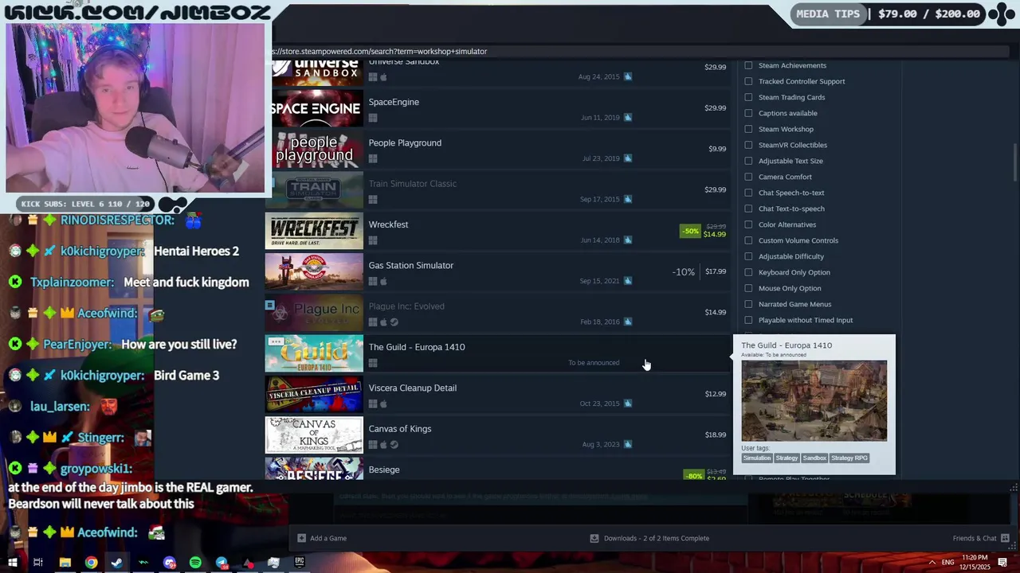Click Add a Game button
Image resolution: width=1020 pixels, height=573 pixels.
tap(322, 538)
